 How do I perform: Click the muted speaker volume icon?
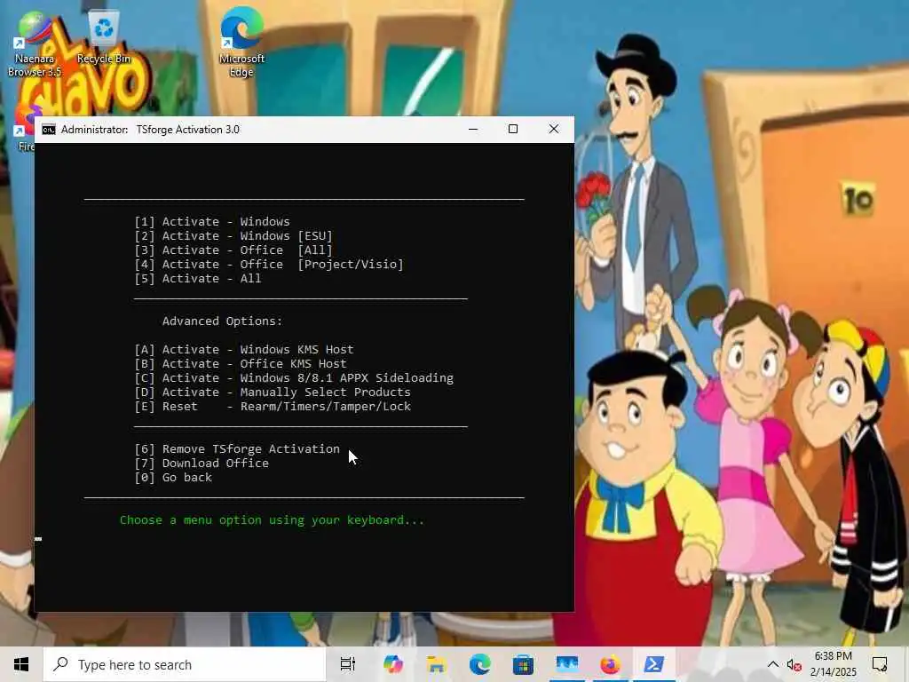coord(794,664)
